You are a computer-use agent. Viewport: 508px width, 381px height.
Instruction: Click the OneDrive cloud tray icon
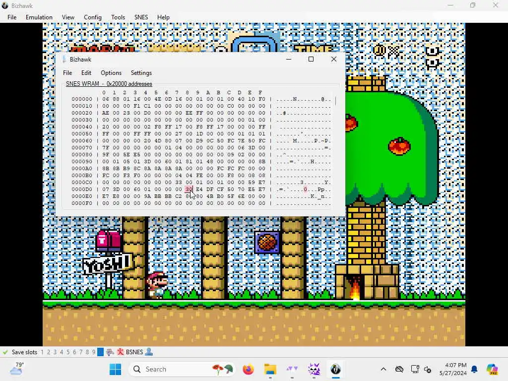[399, 369]
